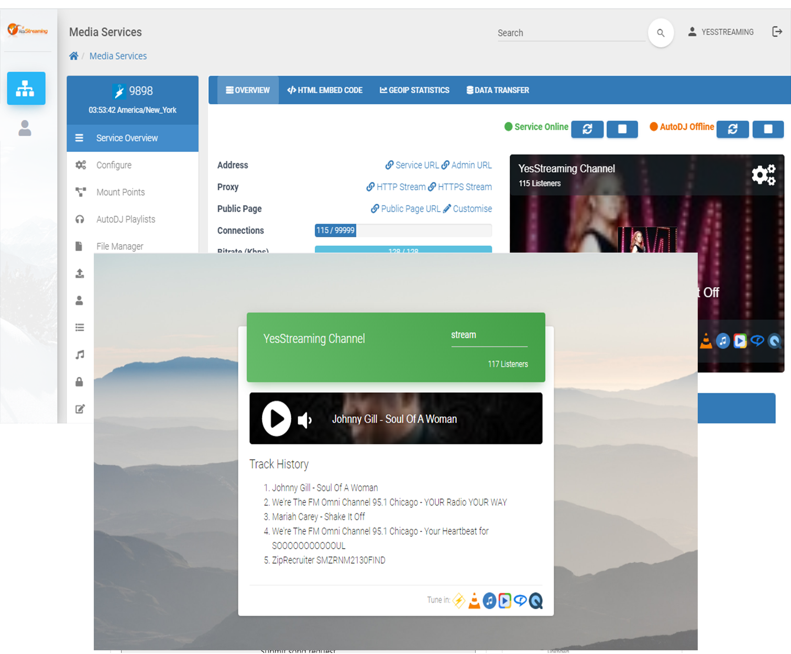Open AutoDJ Playlists in the sidebar
Image resolution: width=791 pixels, height=654 pixels.
133,219
